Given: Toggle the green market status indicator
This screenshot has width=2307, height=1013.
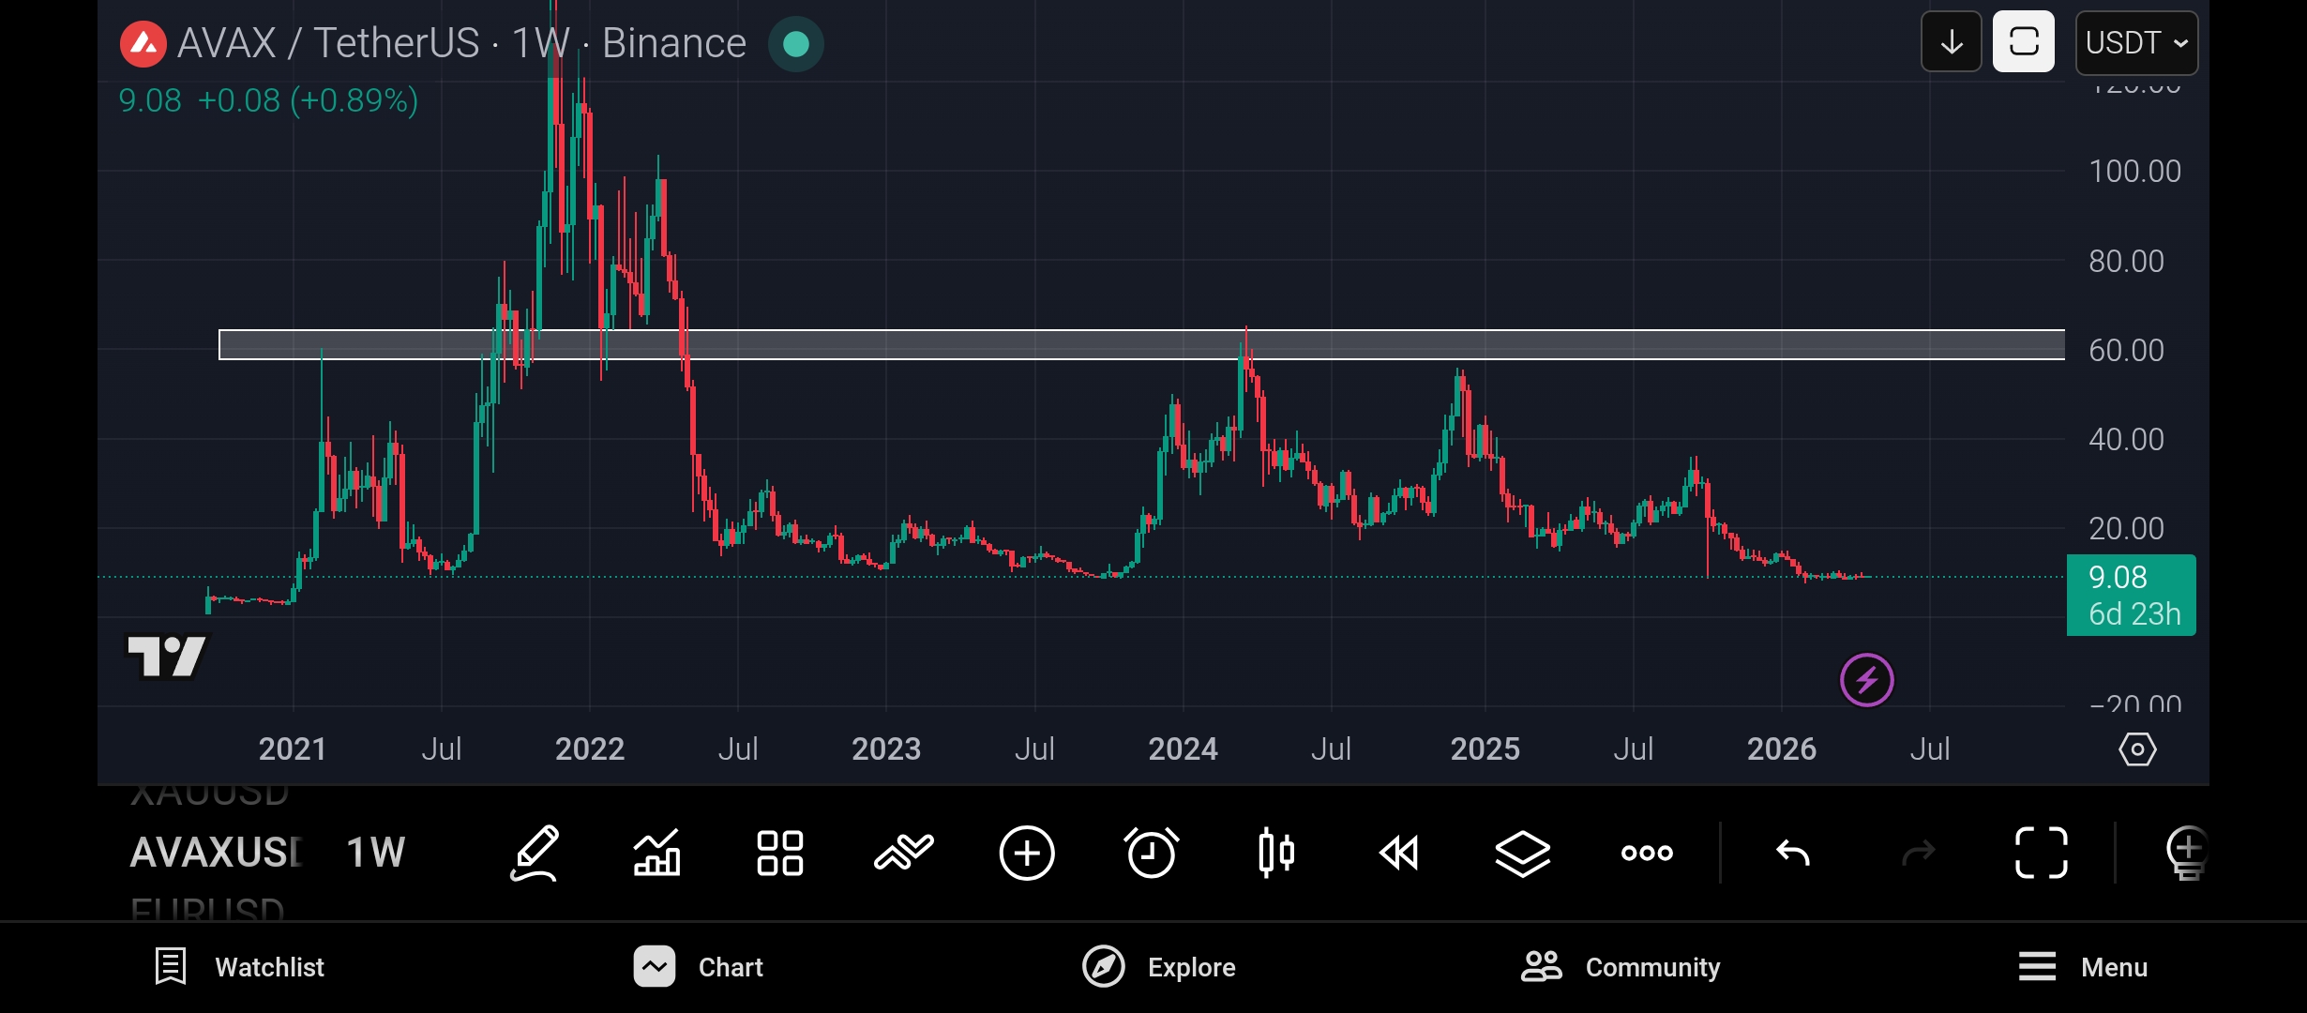Looking at the screenshot, I should coord(795,44).
